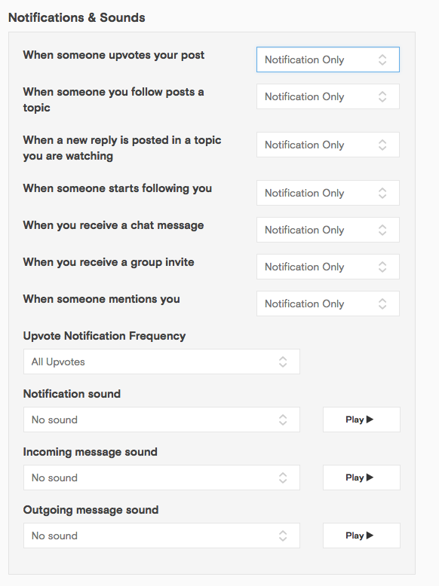Image resolution: width=439 pixels, height=586 pixels.
Task: Play the Notification sound preview
Action: point(361,420)
